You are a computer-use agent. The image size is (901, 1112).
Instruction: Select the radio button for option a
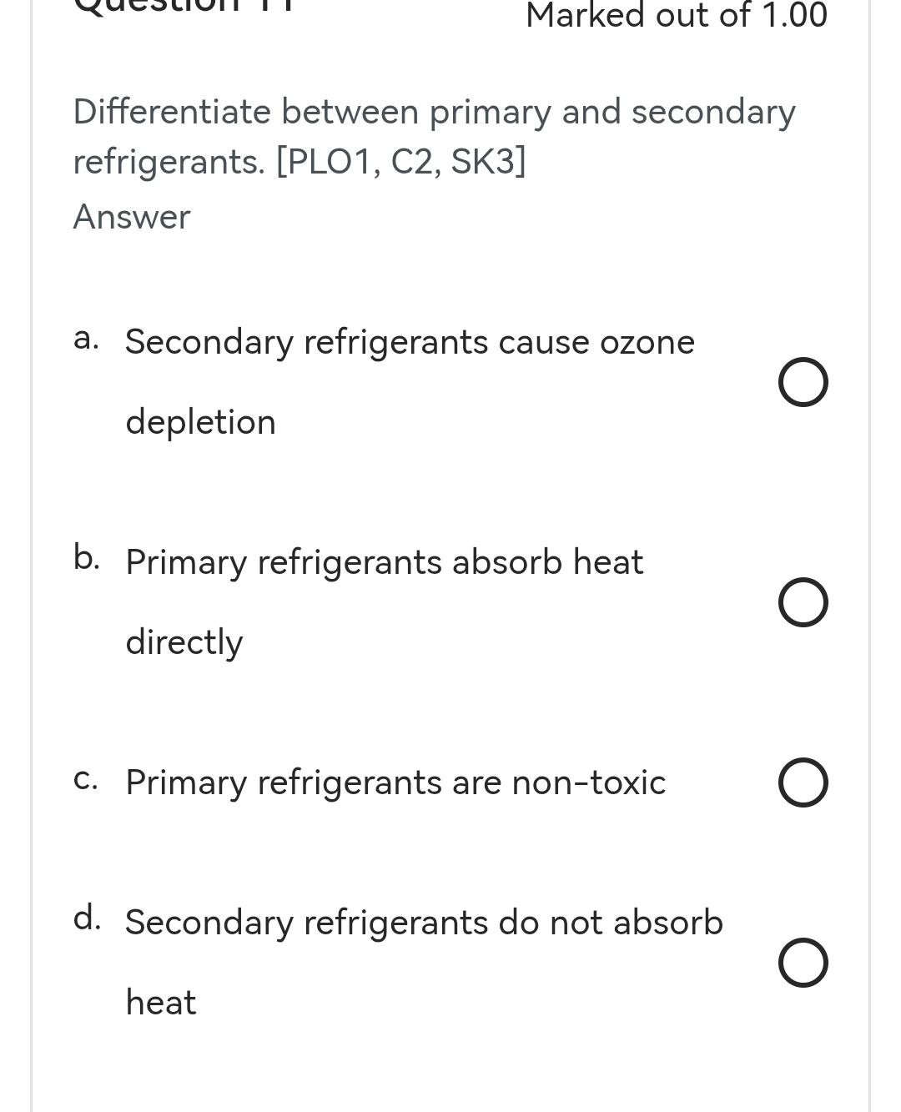[x=803, y=381]
